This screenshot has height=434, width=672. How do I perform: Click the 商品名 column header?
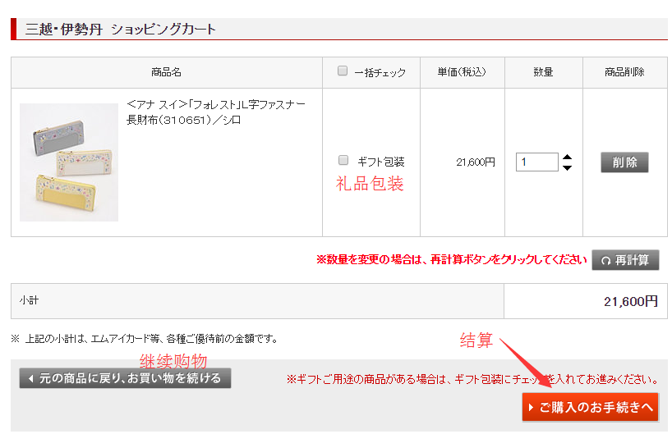pos(166,72)
